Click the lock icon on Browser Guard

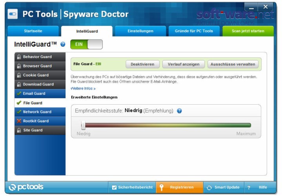point(19,66)
